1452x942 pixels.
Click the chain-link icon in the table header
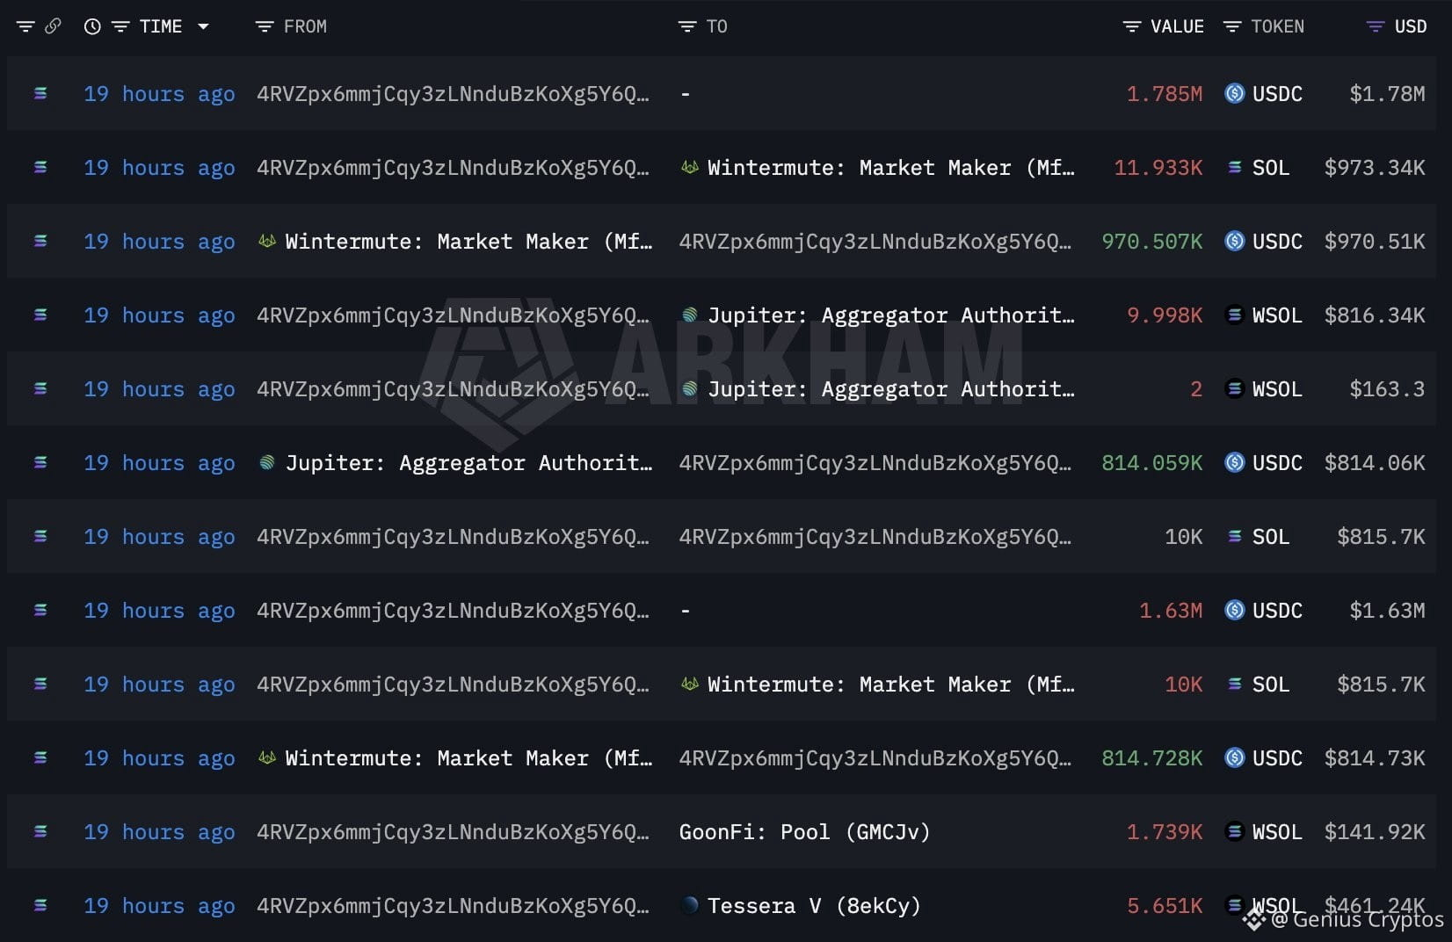click(53, 26)
